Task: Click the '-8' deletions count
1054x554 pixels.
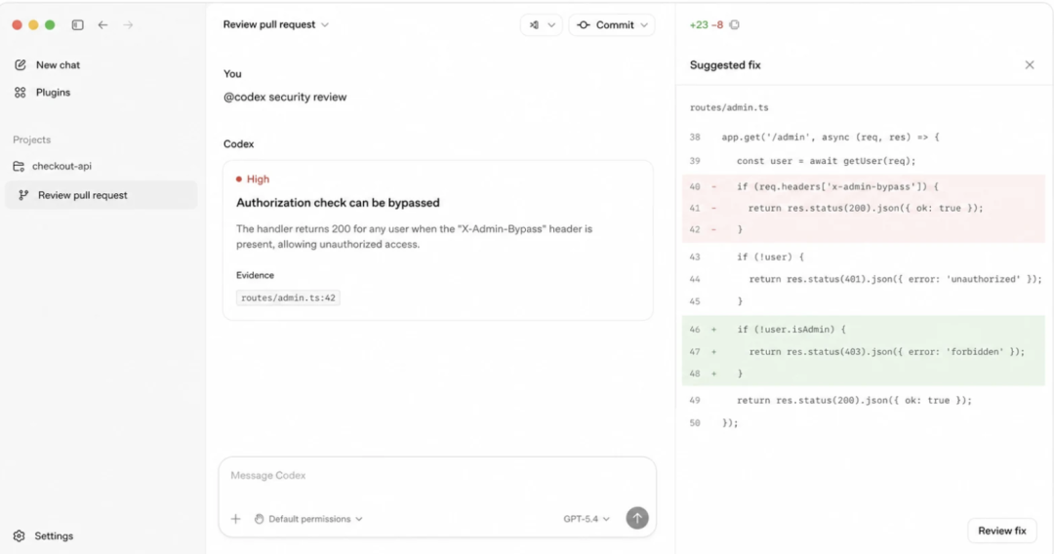Action: 717,24
